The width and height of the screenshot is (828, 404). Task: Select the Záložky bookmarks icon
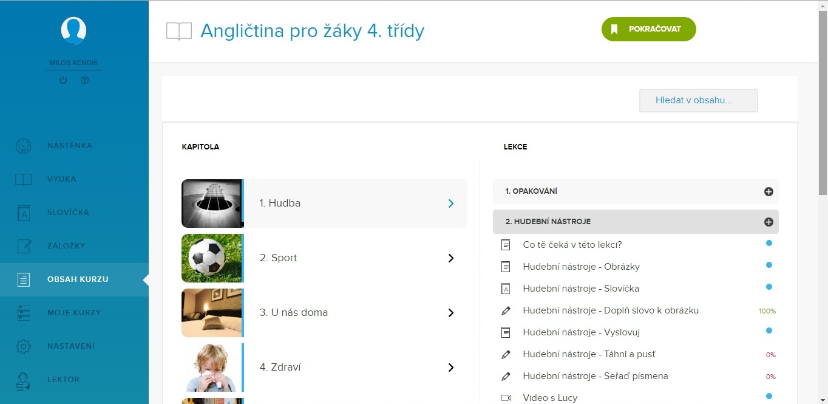pyautogui.click(x=23, y=246)
